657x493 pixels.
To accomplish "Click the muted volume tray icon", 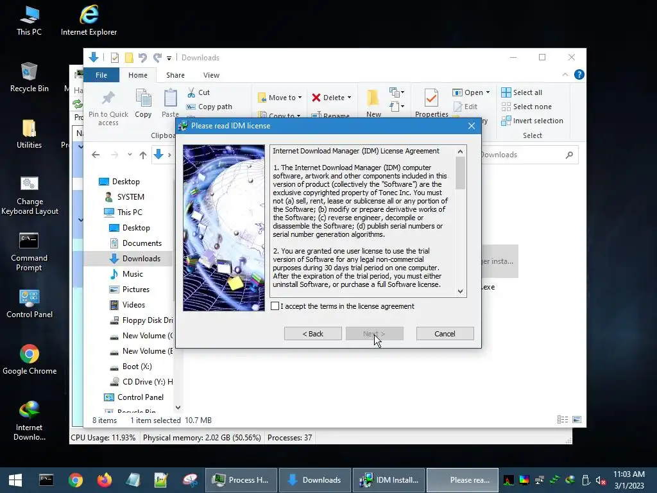I will click(601, 480).
